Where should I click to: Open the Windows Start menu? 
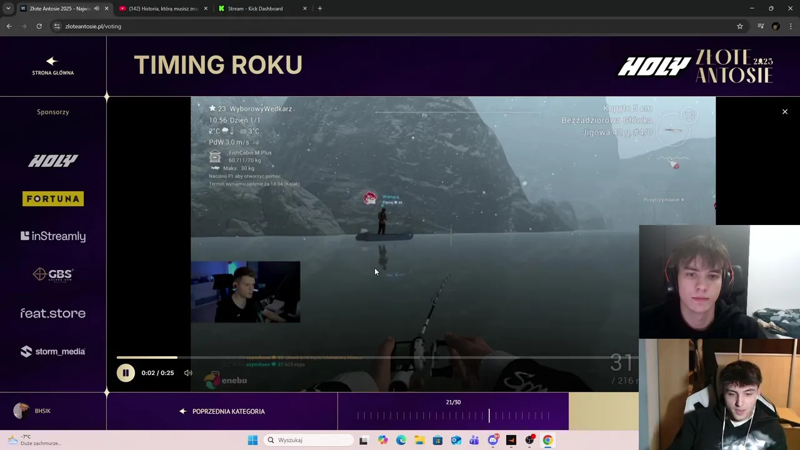[252, 440]
